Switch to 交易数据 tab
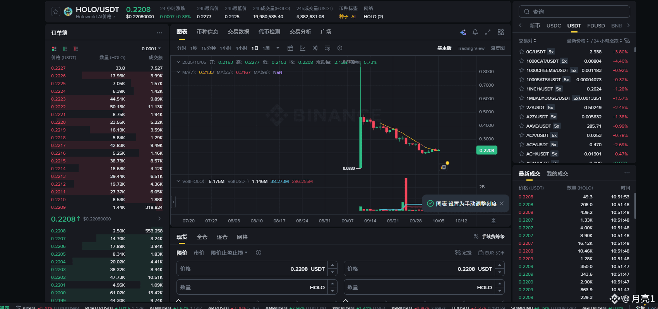The height and width of the screenshot is (309, 658). (238, 32)
